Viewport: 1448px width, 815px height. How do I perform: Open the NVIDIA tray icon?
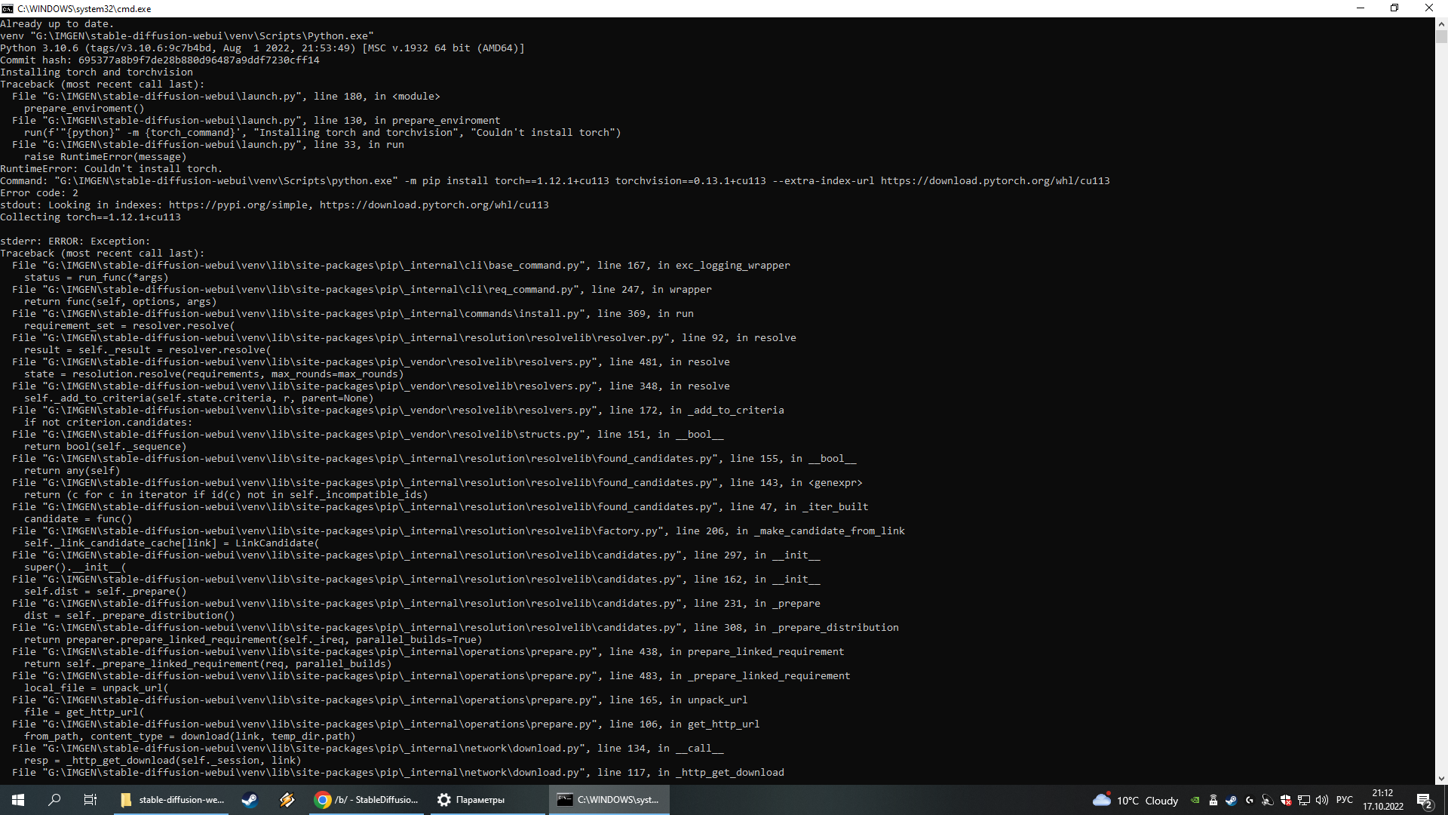click(1195, 800)
